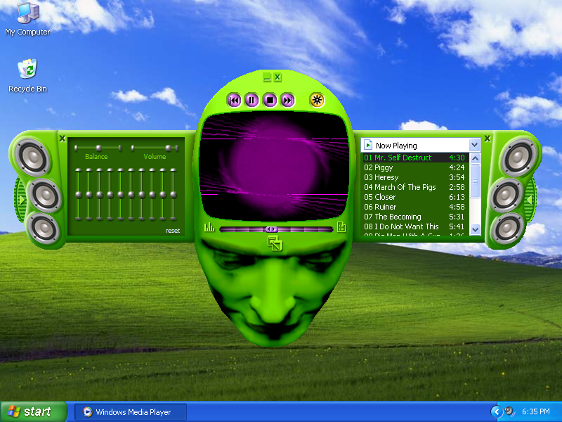Screen dimensions: 562x422
Task: Open the Now Playing dropdown
Action: tap(475, 145)
